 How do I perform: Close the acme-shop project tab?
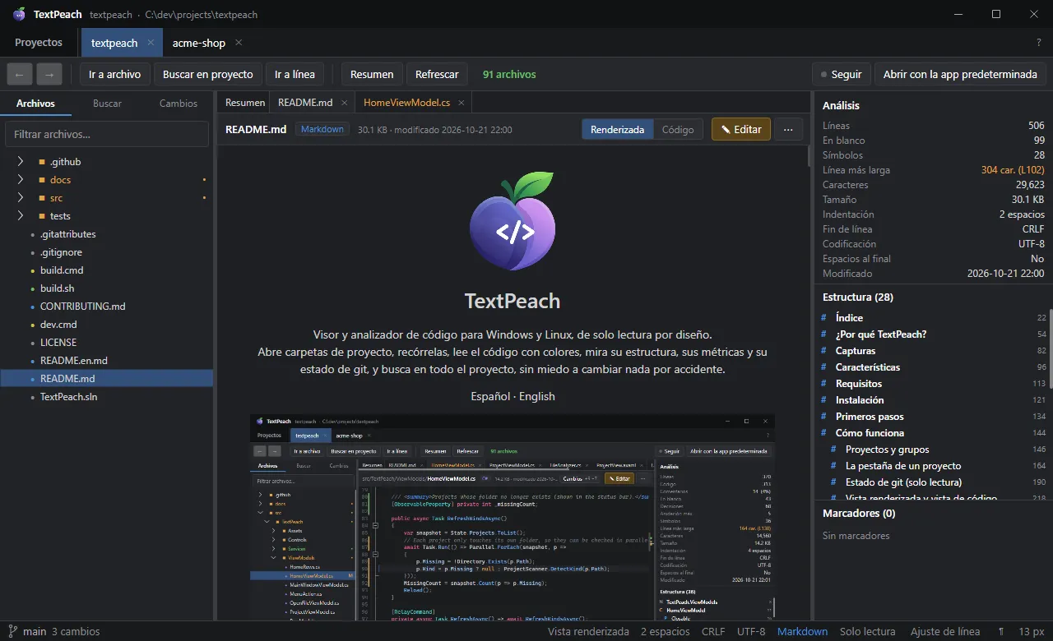239,43
